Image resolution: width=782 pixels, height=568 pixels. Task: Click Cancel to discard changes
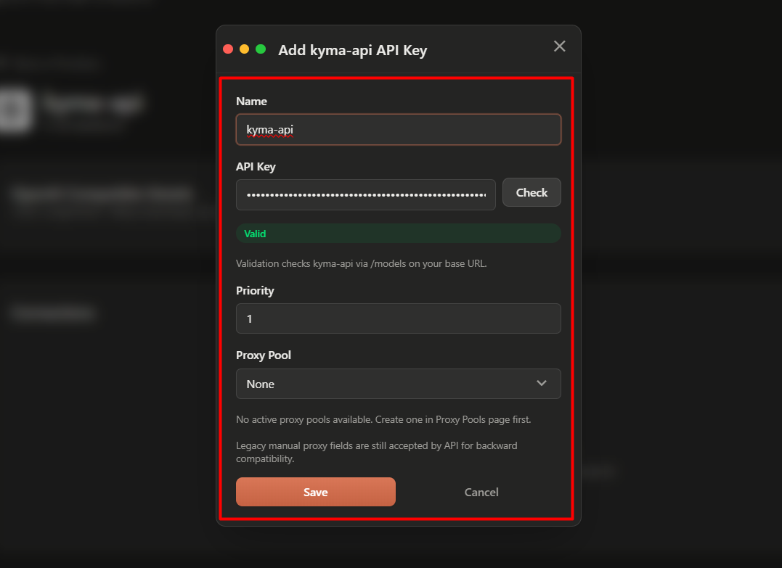point(481,492)
